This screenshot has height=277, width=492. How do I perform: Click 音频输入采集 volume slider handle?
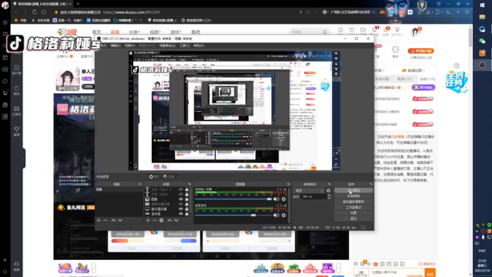[269, 199]
